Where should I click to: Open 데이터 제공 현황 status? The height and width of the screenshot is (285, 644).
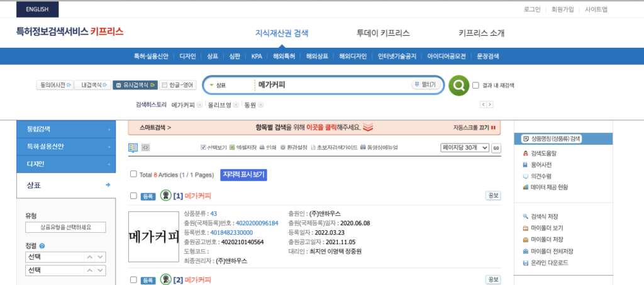[x=545, y=187]
